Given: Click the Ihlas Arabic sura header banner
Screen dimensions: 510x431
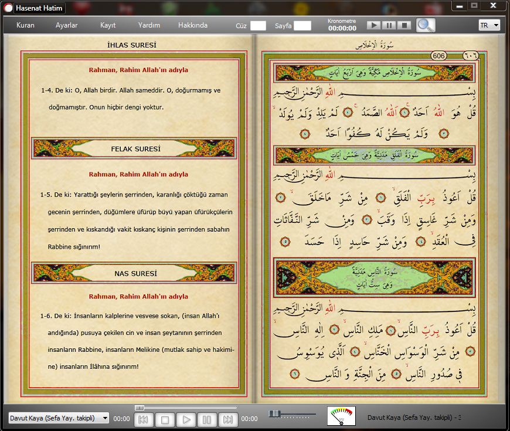Looking at the screenshot, I should pos(375,73).
